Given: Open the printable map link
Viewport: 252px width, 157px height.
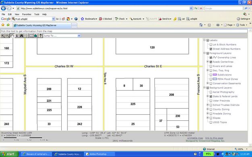Looking at the screenshot, I should click(x=195, y=138).
